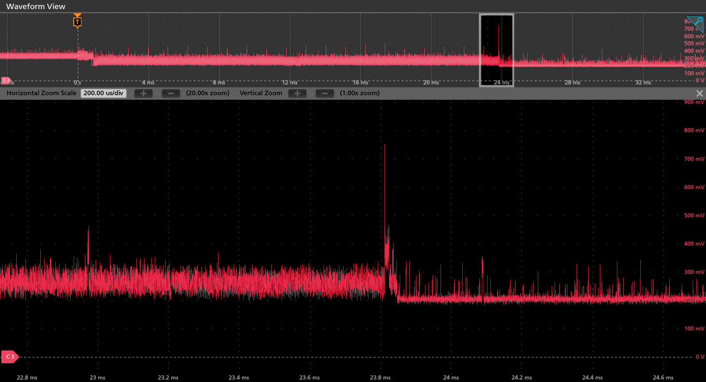Image resolution: width=706 pixels, height=382 pixels.
Task: Click the 24.2 ms time axis label
Action: tap(522, 377)
